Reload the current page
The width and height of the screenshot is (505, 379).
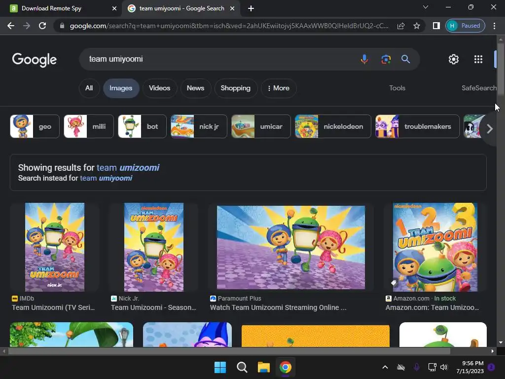[42, 26]
